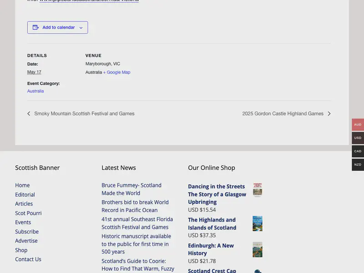Click the Maryborough, VIC venue text
The height and width of the screenshot is (273, 364).
tap(103, 64)
